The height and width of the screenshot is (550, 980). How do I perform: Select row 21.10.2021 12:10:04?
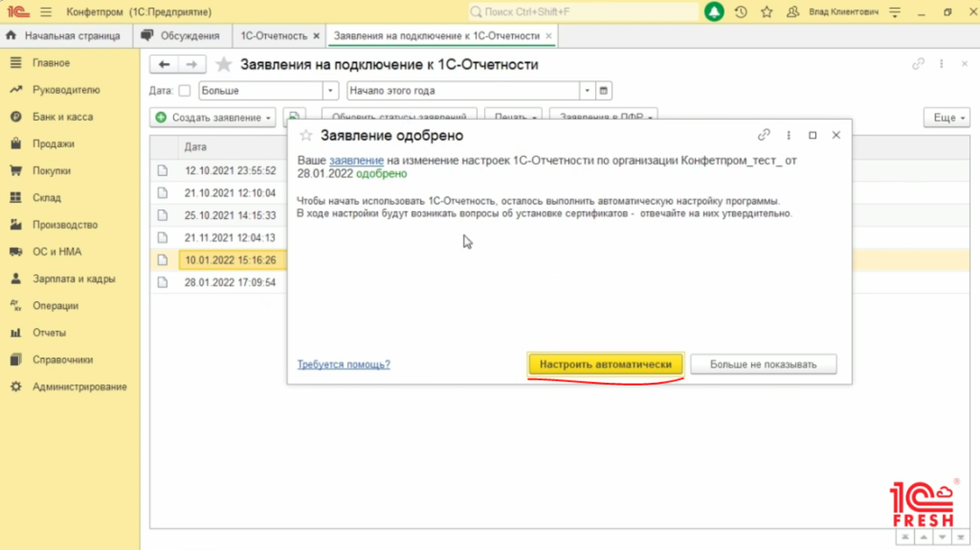(x=230, y=193)
